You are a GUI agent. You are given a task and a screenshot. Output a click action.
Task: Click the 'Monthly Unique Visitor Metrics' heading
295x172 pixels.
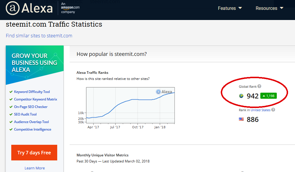[103, 155]
